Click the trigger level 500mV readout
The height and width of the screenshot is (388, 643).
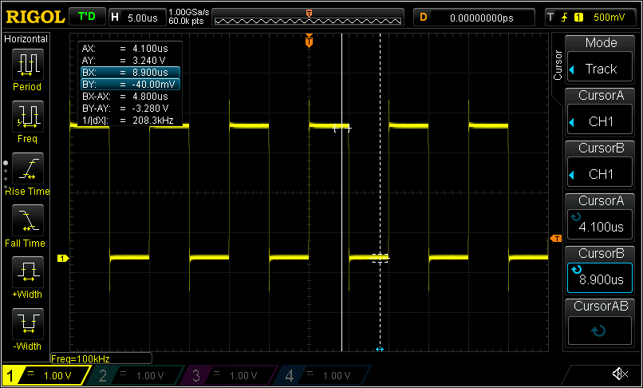tap(609, 18)
